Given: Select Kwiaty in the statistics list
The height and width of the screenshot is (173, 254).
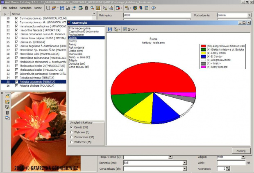Looking at the screenshot, I should [x=73, y=40].
